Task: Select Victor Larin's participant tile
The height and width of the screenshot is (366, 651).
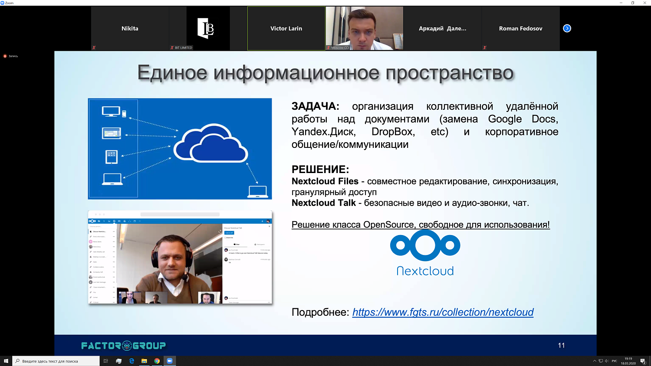Action: 286,28
